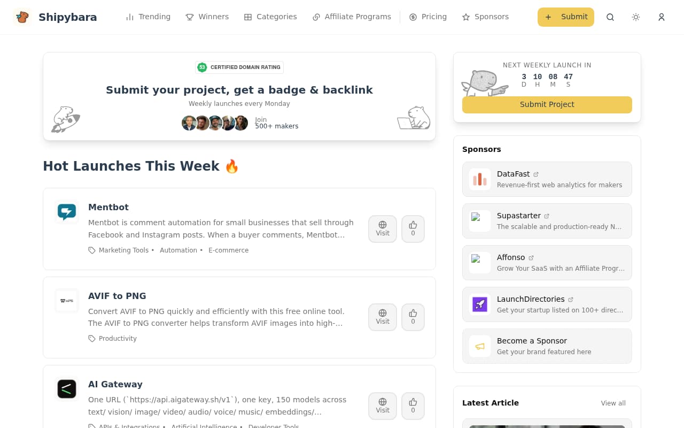The width and height of the screenshot is (684, 428).
Task: Click the AVIF to PNG logo icon
Action: (x=67, y=301)
